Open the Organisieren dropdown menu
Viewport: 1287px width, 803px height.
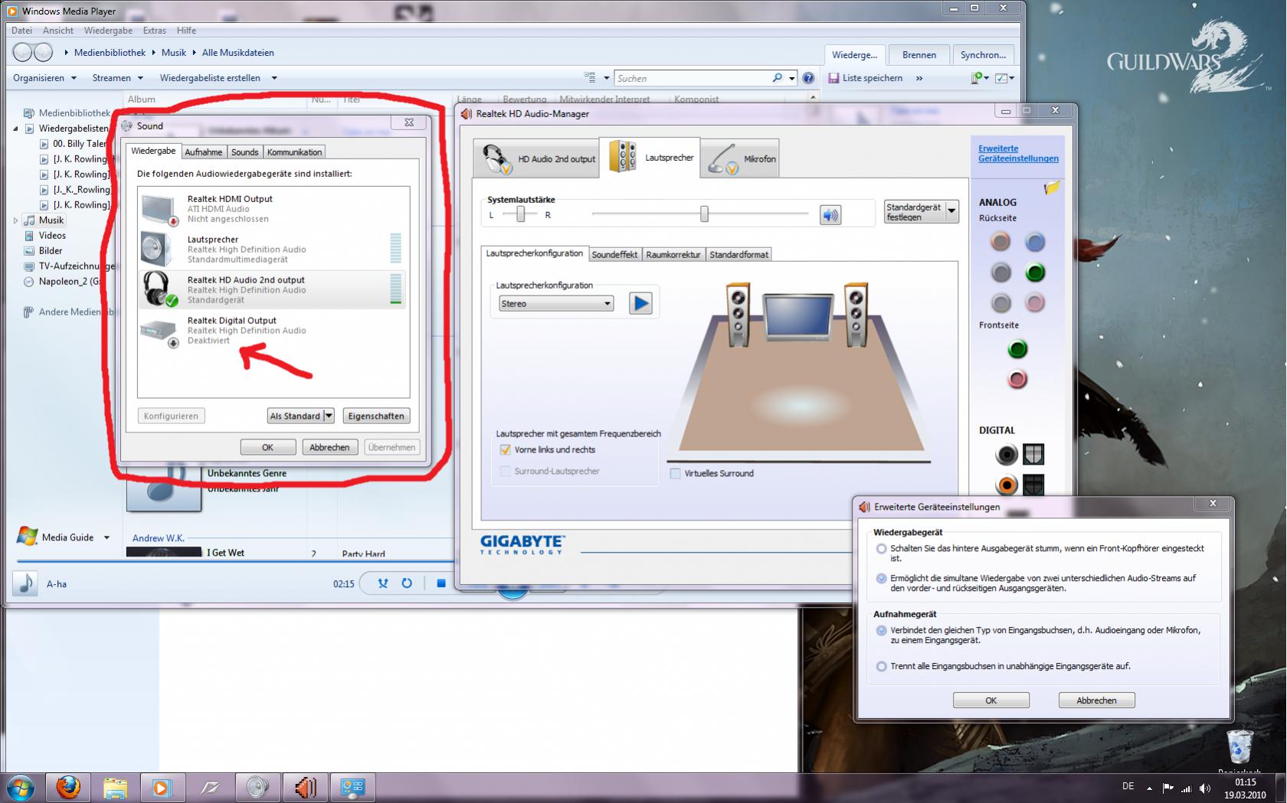pos(44,78)
